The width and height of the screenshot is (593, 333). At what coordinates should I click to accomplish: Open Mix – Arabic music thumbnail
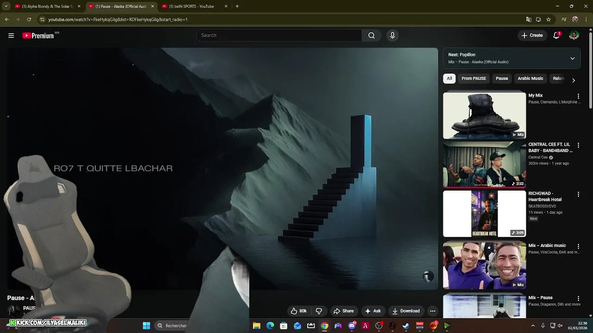(x=485, y=266)
